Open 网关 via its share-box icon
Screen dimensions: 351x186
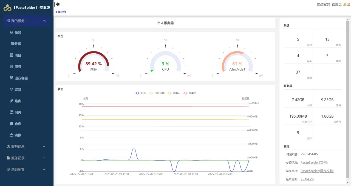12,112
